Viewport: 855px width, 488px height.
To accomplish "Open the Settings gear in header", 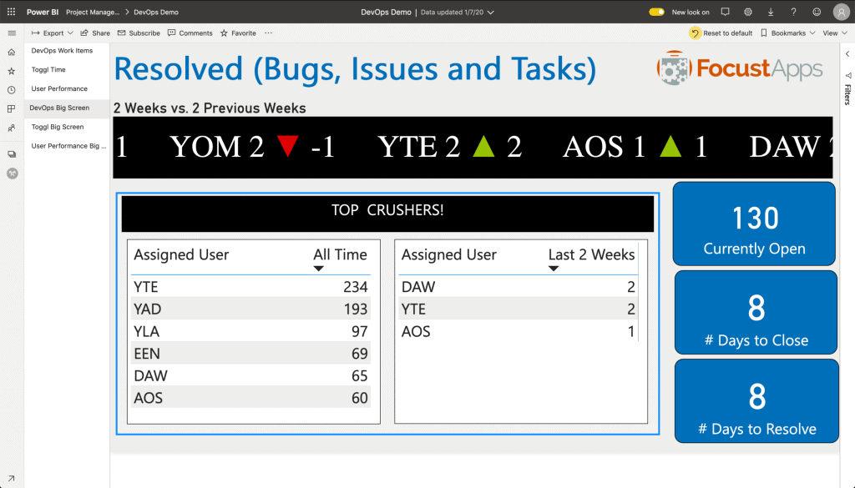I will pos(748,13).
